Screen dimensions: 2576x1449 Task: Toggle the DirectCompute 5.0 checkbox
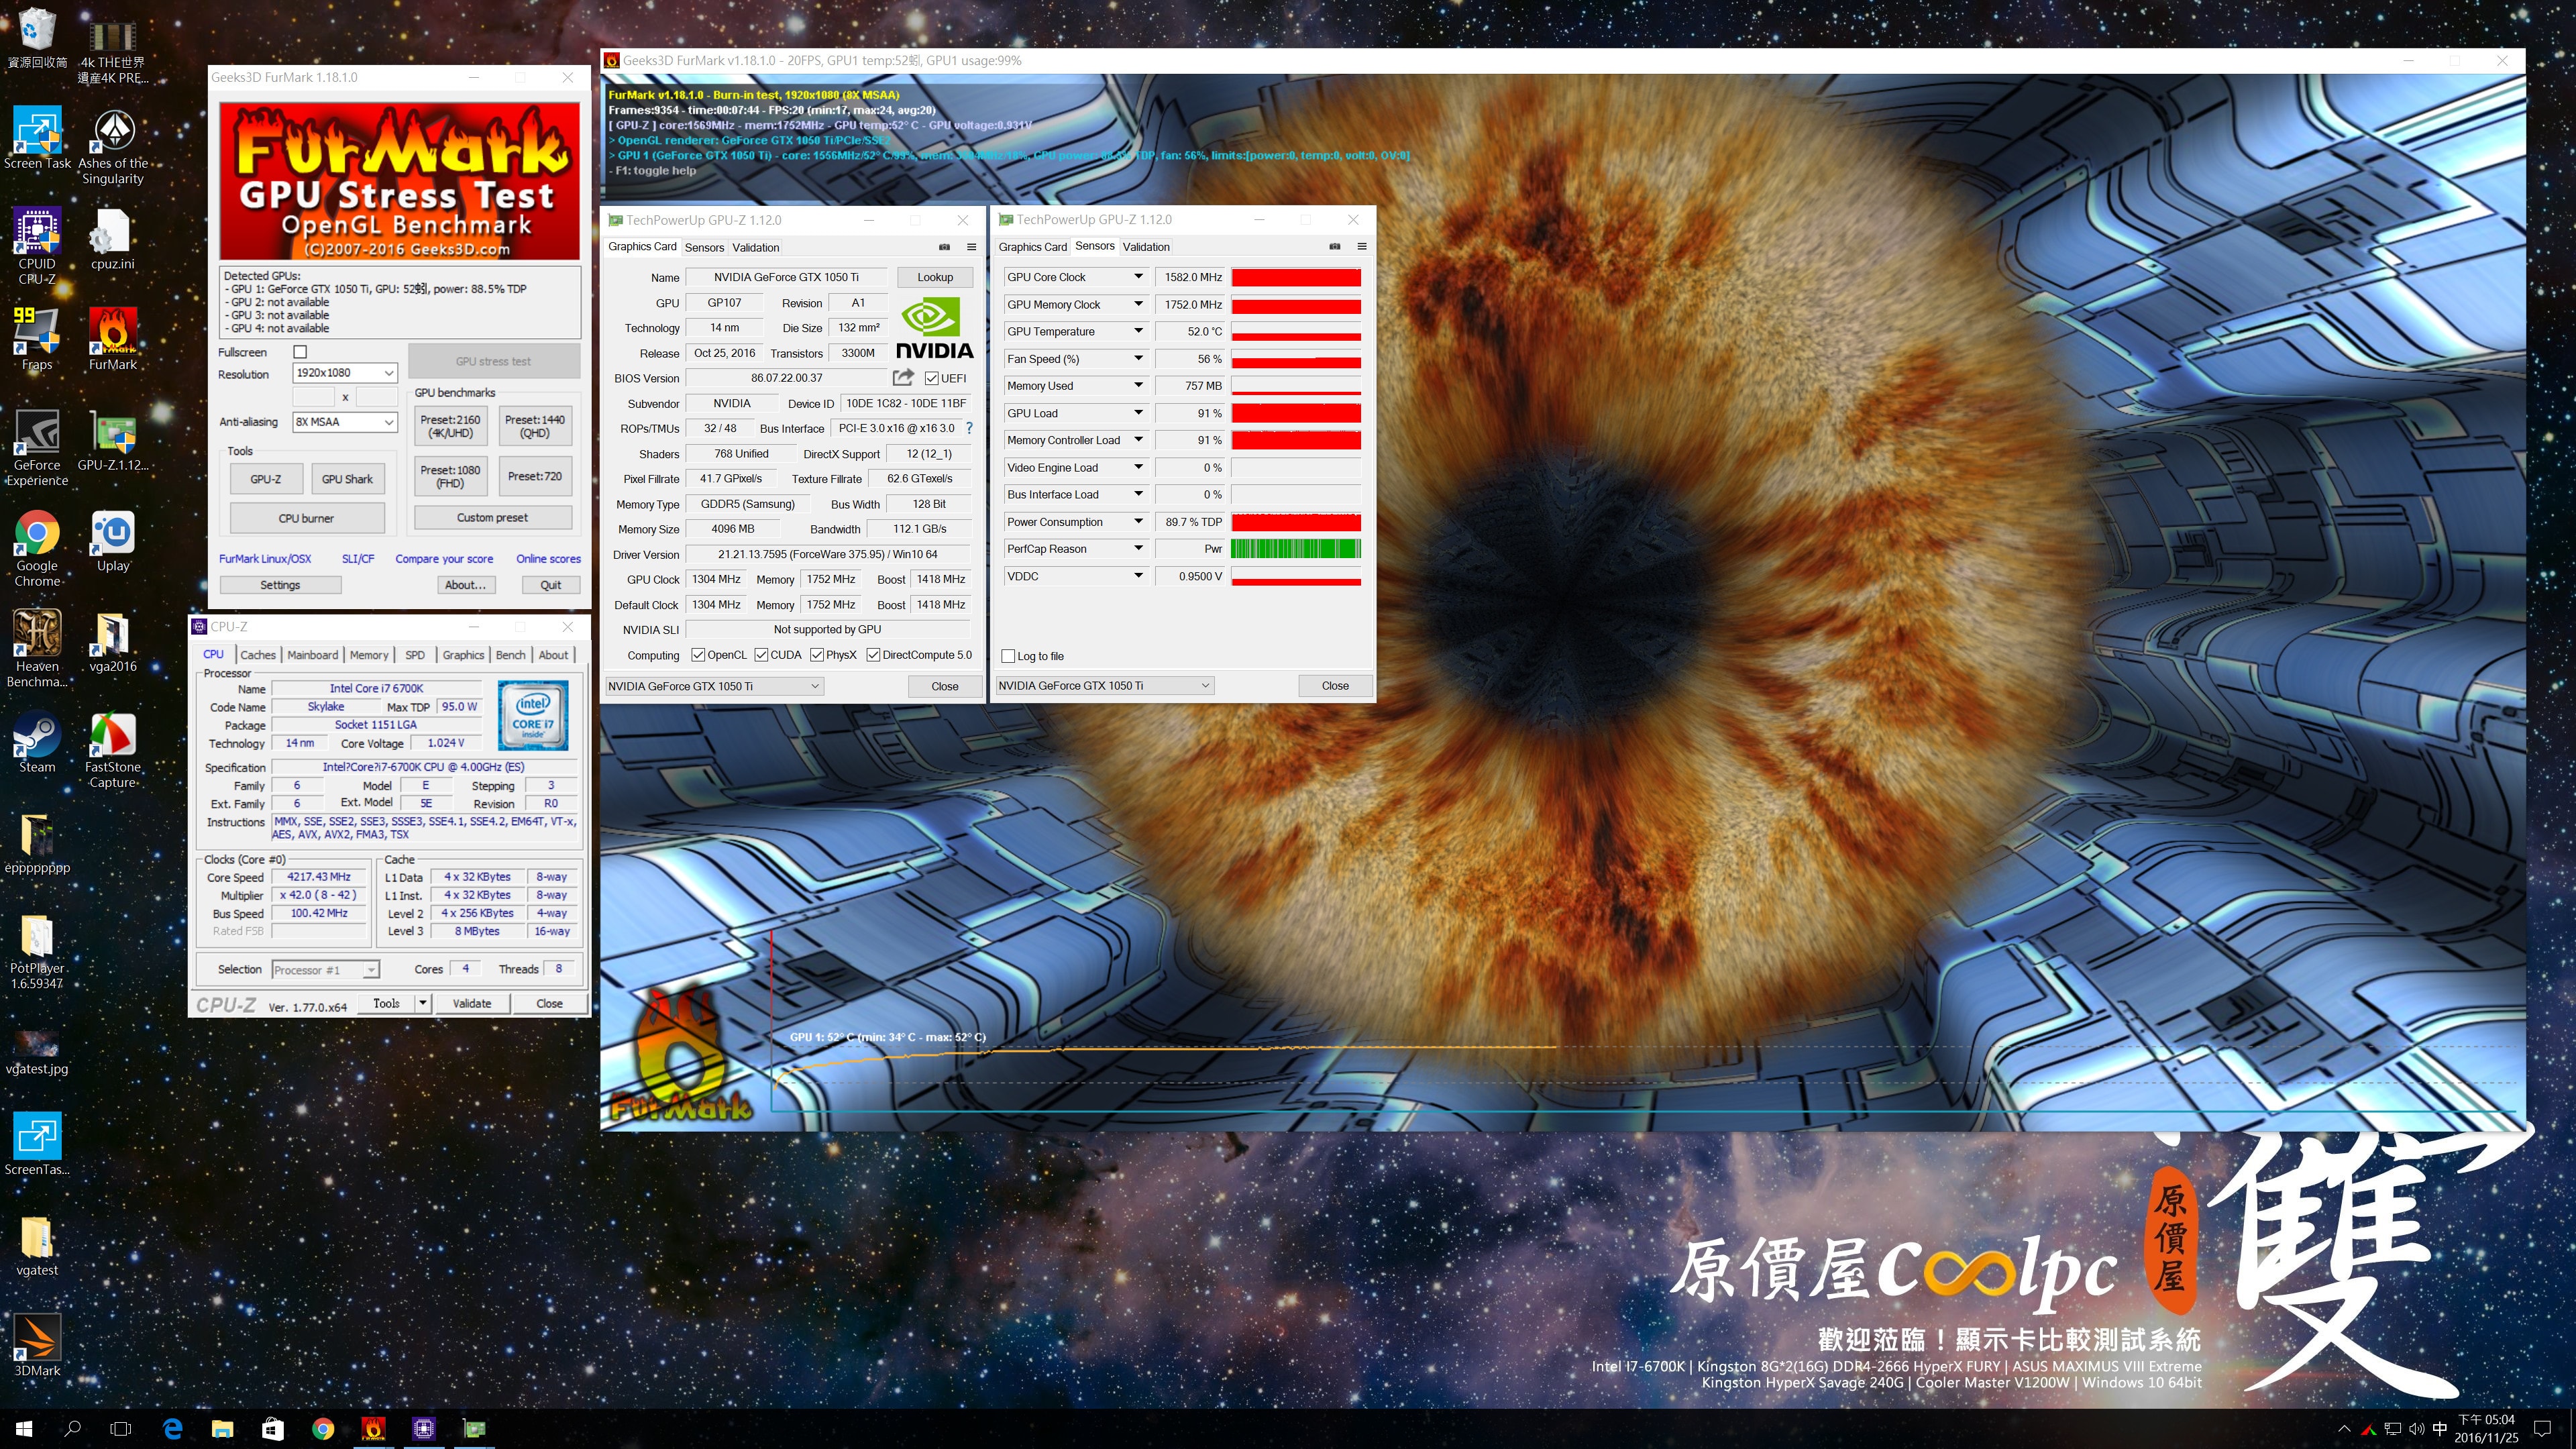(873, 655)
